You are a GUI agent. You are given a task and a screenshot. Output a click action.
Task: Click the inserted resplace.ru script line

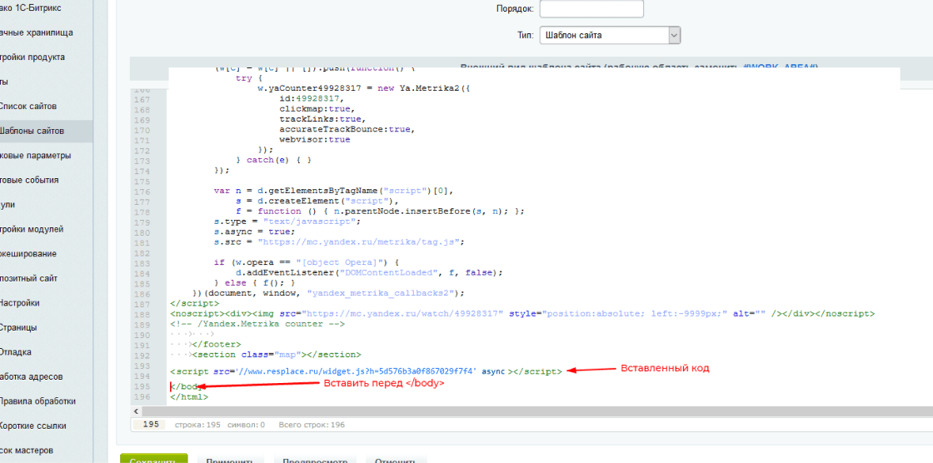[x=366, y=370]
